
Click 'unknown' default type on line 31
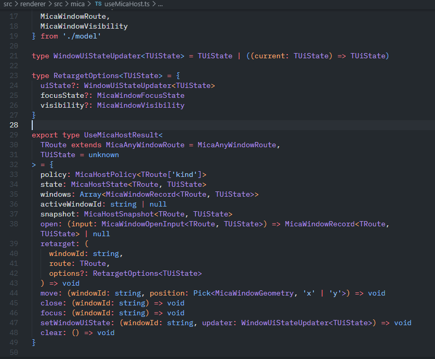pos(104,155)
